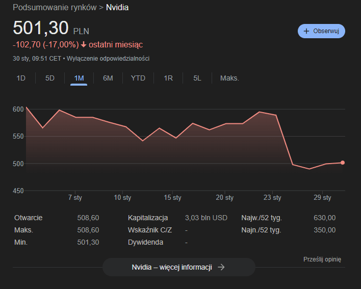Open the 1R yearly range tab
Image resolution: width=361 pixels, height=289 pixels.
point(168,78)
